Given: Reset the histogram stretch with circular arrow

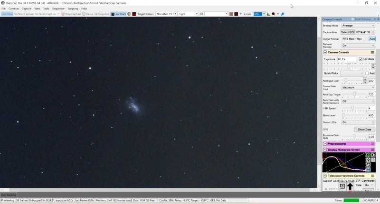Looking at the screenshot, I should [x=368, y=165].
